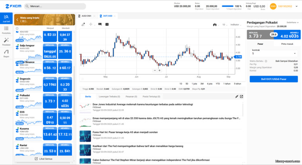Open the Peralatan tools sidebar section
This screenshot has height=165, width=302.
[x=6, y=42]
